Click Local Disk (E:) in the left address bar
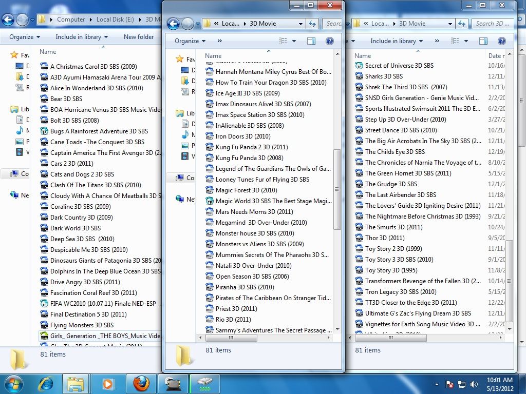The image size is (526, 394). click(115, 19)
